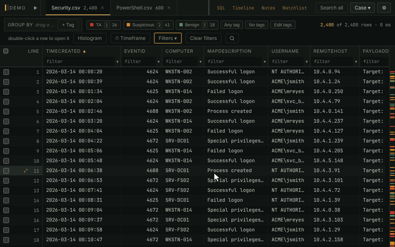This screenshot has width=395, height=247.
Task: Filter rows with No tags
Action: coord(257,25)
